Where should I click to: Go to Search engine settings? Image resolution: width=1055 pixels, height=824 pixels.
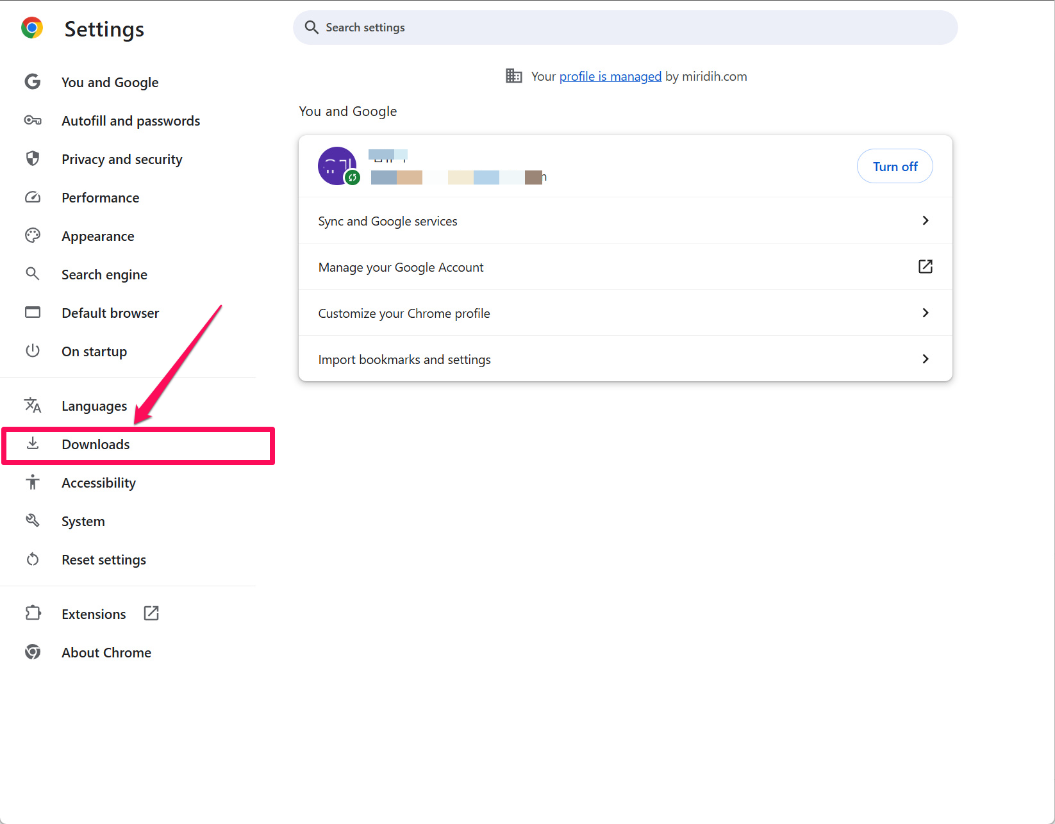pyautogui.click(x=104, y=275)
